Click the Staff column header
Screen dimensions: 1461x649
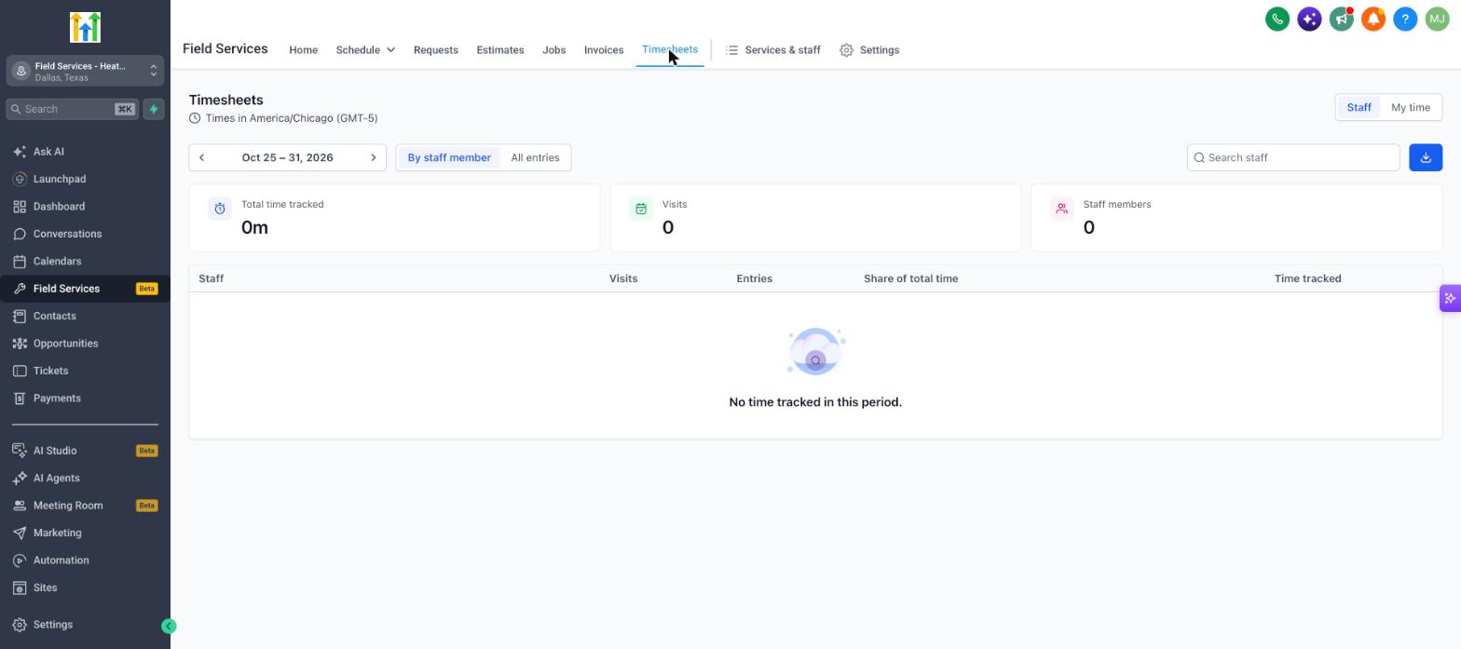211,278
